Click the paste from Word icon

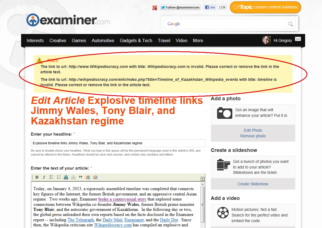pyautogui.click(x=95, y=177)
